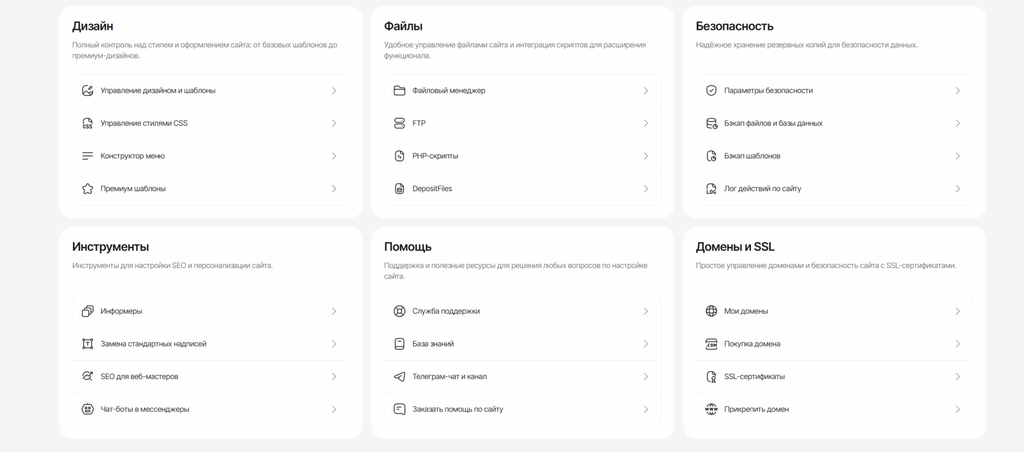Click the globe icon for Мои домены
Screen dimensions: 1024x452
[711, 311]
